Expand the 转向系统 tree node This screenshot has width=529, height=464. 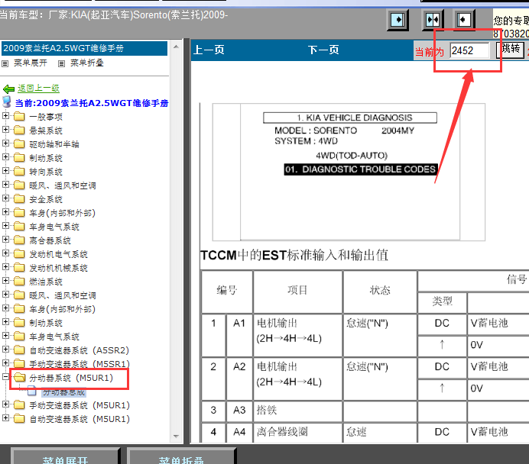(x=5, y=171)
